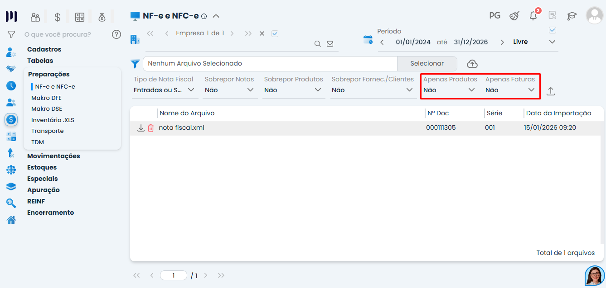Click the crosshair gear sidebar icon
This screenshot has height=288, width=606.
tap(11, 170)
